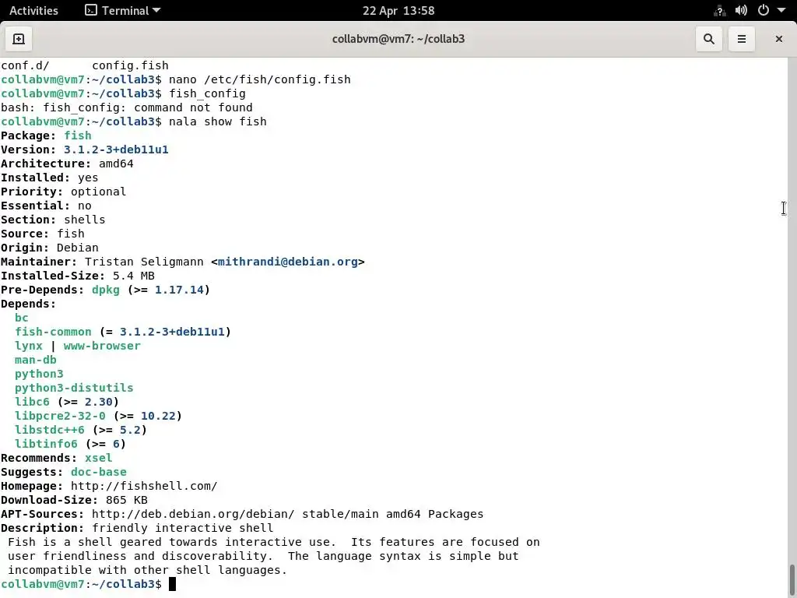Click the 'www-browser' dependency
797x598 pixels.
pos(102,346)
